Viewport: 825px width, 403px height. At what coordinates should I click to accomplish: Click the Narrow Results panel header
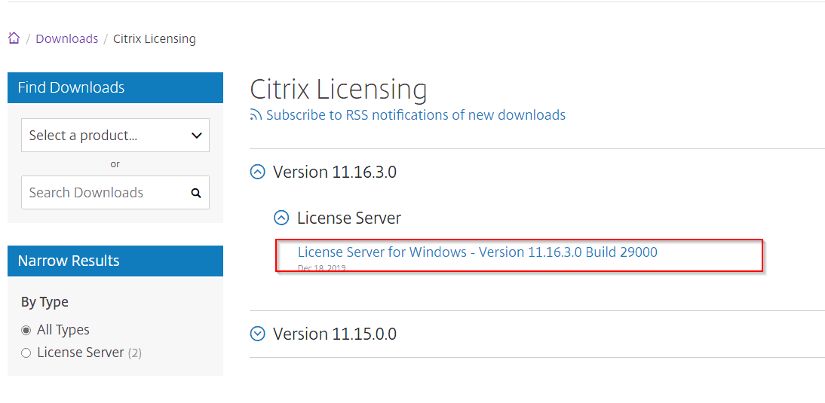coord(115,261)
